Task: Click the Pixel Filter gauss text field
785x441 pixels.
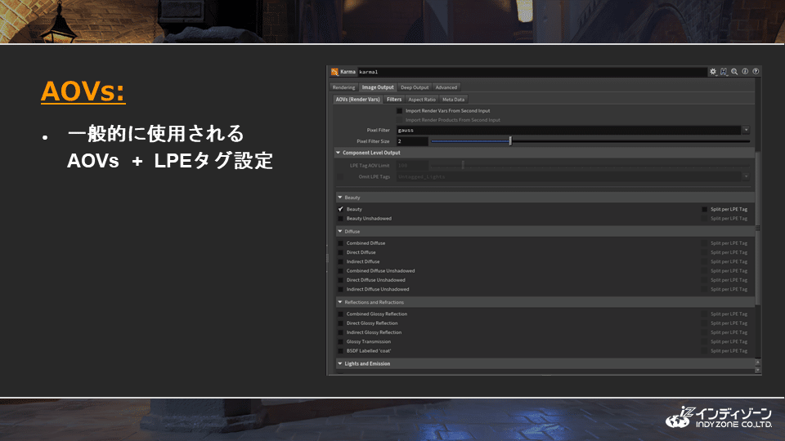Action: point(569,130)
